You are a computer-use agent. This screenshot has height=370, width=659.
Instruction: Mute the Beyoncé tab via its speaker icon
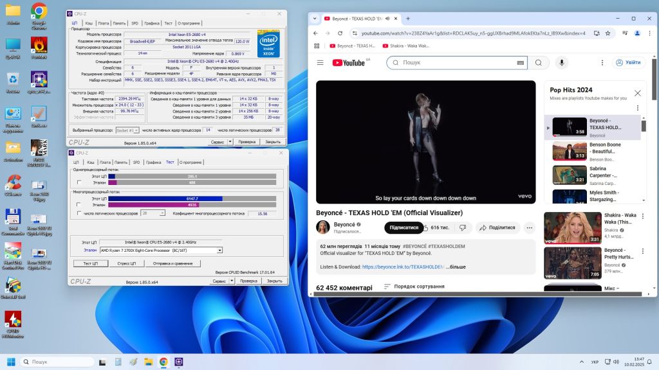coord(387,19)
